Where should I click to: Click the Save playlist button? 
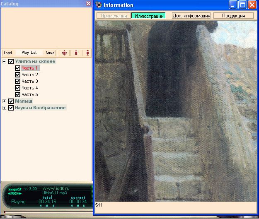[50, 53]
